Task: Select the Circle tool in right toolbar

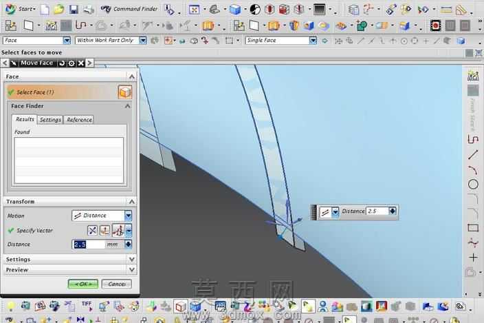Action: click(x=473, y=184)
